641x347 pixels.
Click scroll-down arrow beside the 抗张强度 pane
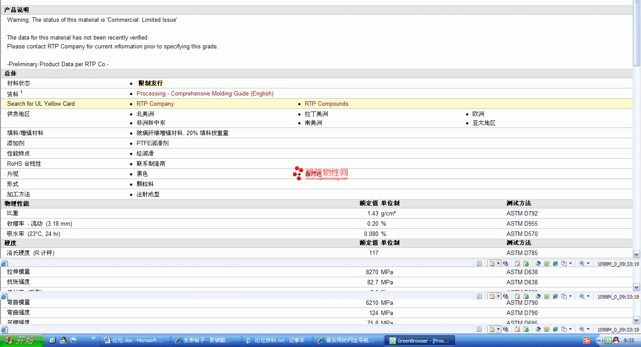tap(637, 287)
